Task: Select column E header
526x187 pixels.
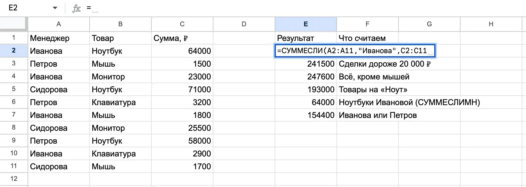Action: [306, 24]
